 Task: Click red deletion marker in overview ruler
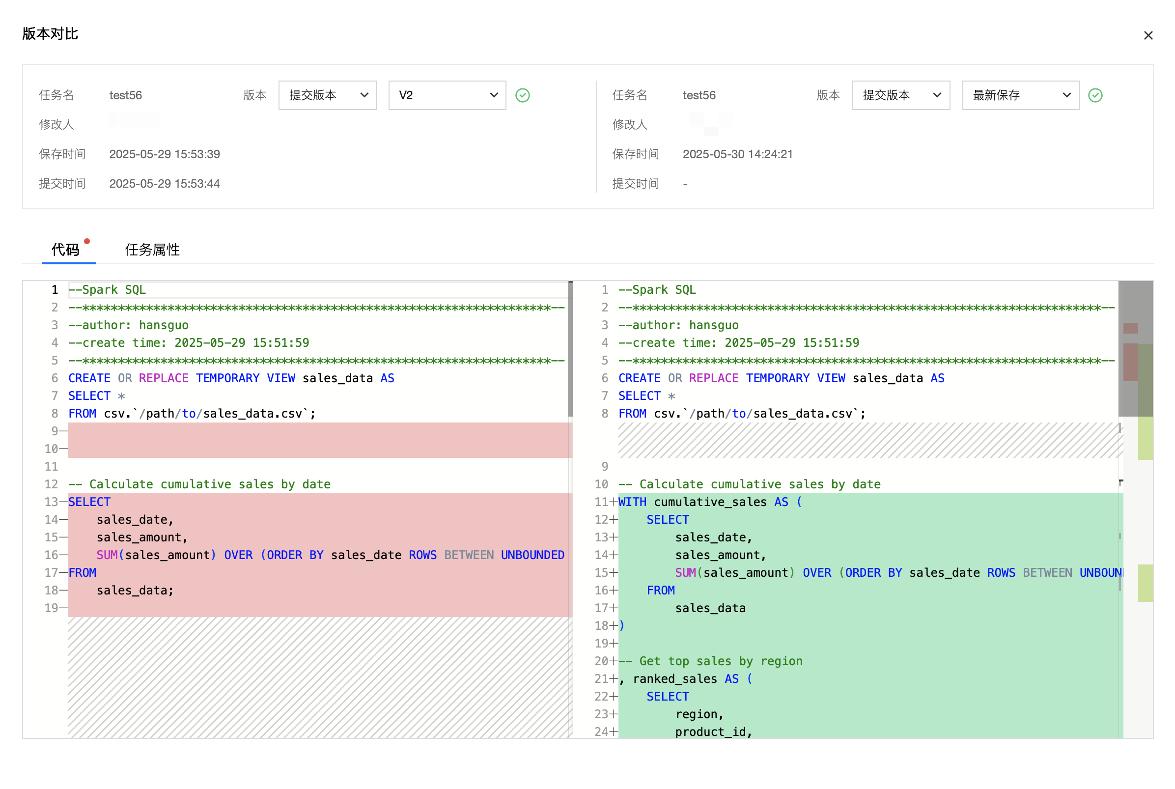pos(1130,361)
